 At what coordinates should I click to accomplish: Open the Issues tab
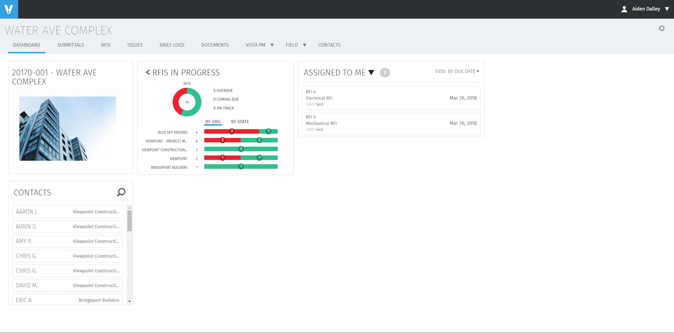(135, 45)
